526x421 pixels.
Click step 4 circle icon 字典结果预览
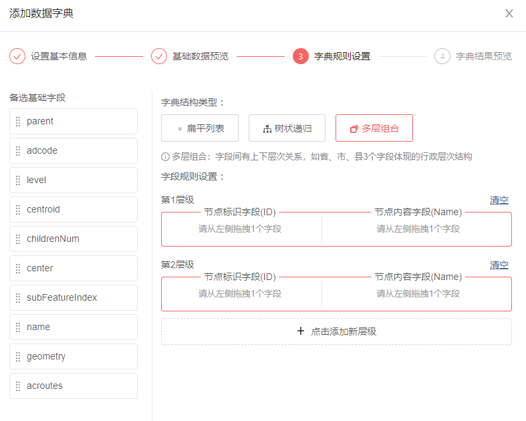click(442, 56)
